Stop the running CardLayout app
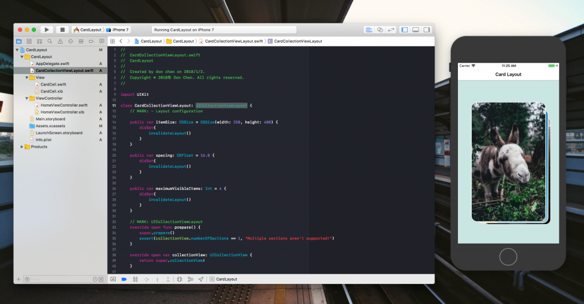 (62, 30)
